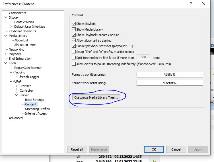Click the Format track artist field

[x=170, y=83]
